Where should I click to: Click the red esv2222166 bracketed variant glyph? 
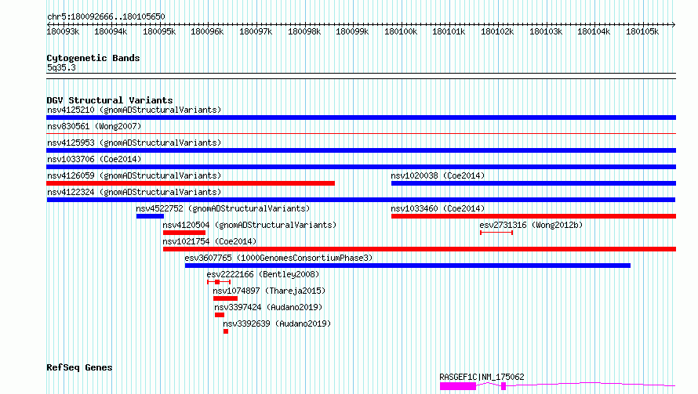click(x=219, y=282)
